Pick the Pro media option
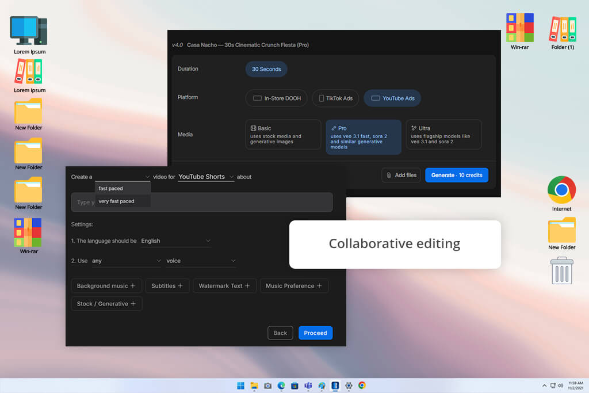 (x=364, y=137)
